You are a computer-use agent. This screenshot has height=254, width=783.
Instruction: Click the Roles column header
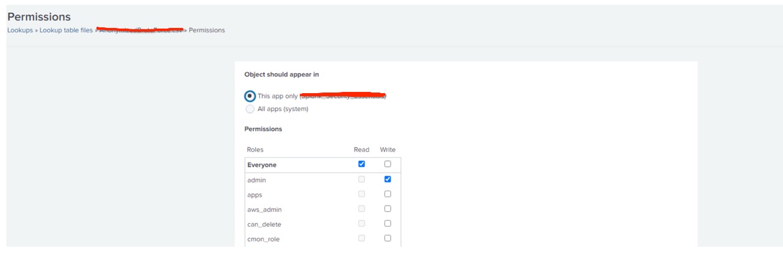click(x=255, y=150)
